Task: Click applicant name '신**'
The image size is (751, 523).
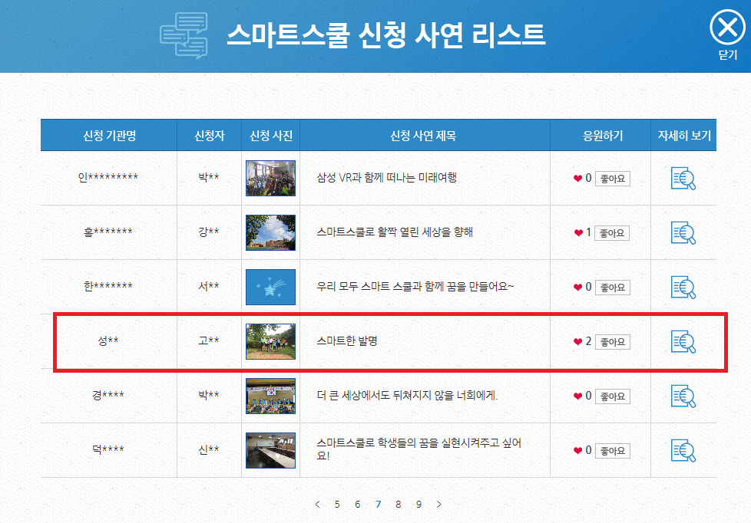Action: [209, 450]
